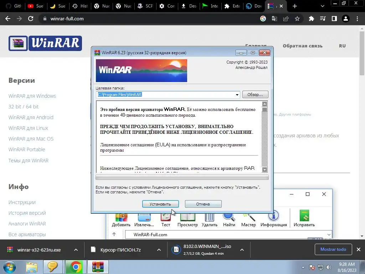Viewport: 365px width, 274px height.
Task: Click the Chrome taskbar icon
Action: click(76, 267)
